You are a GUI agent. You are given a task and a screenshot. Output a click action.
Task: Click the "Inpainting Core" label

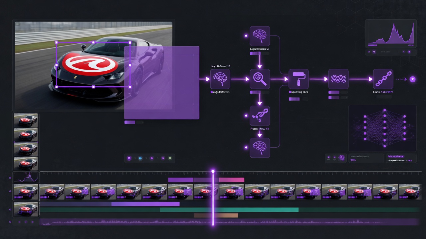coord(300,92)
